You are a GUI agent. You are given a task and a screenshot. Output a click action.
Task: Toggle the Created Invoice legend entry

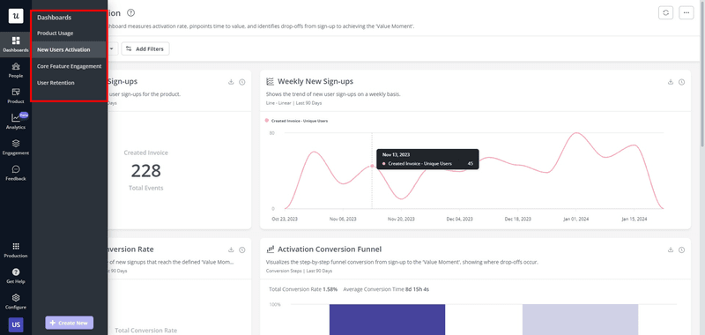click(x=296, y=121)
